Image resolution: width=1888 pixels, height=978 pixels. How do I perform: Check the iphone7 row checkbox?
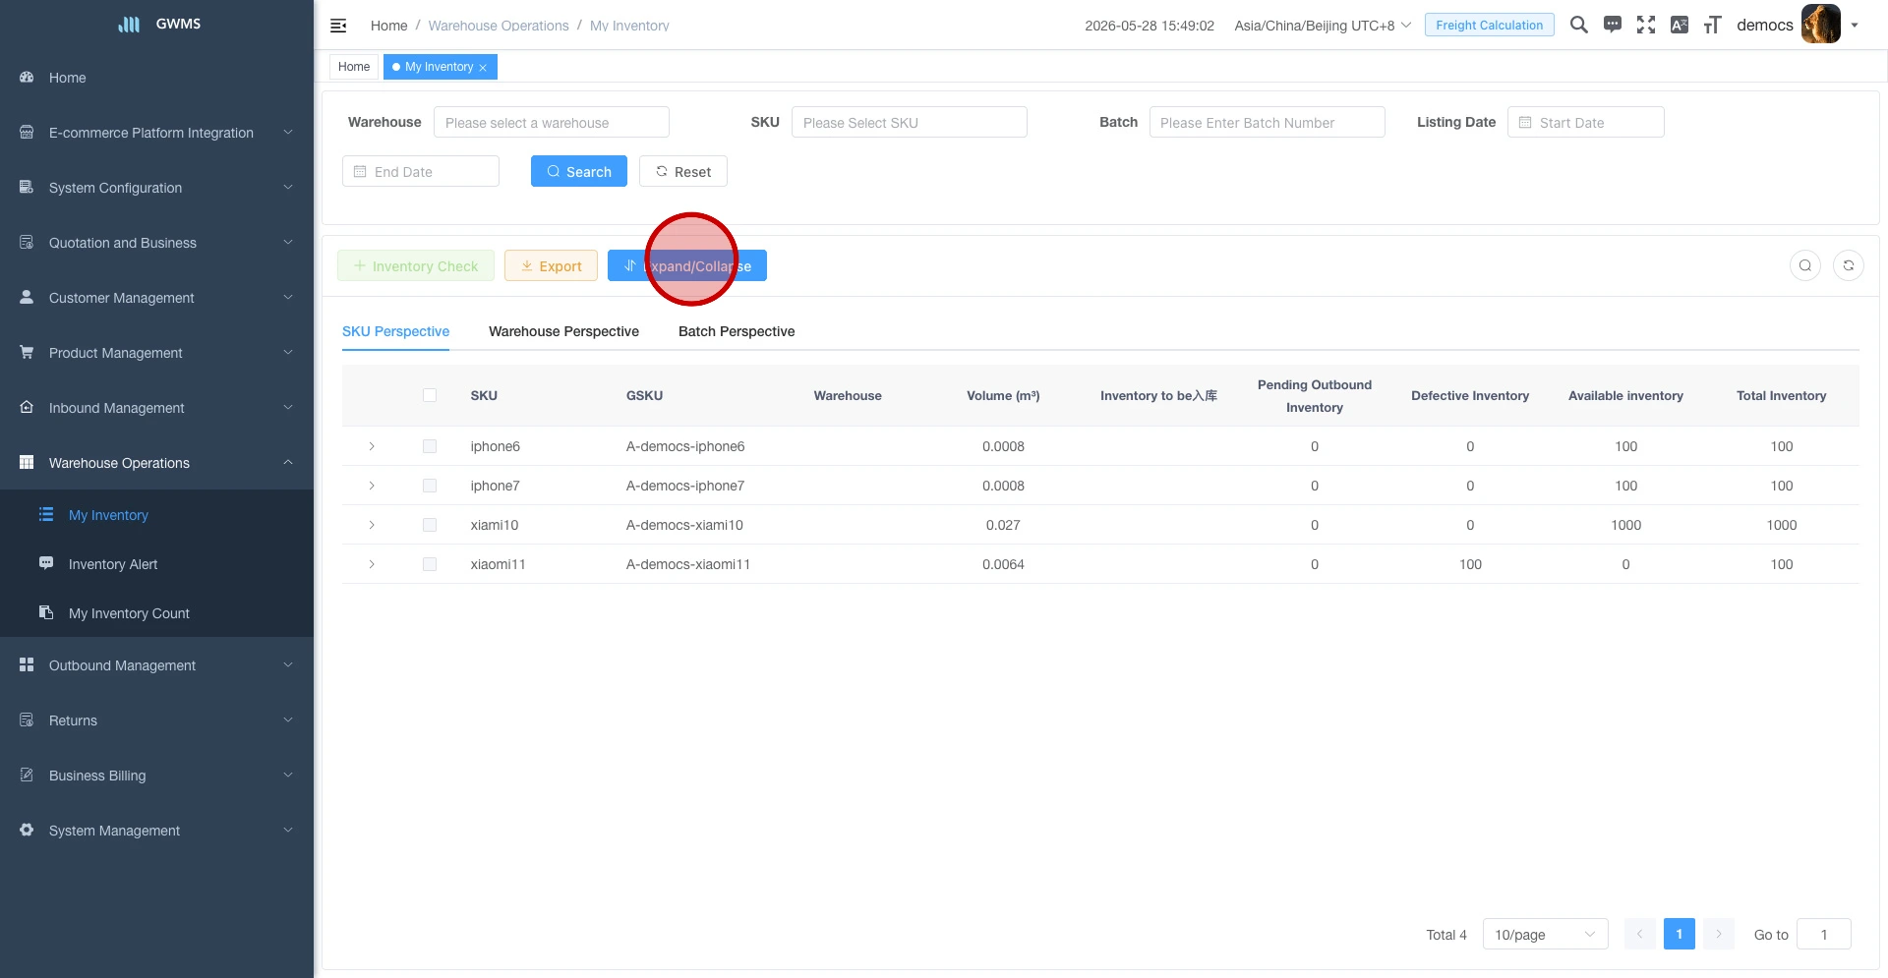click(x=430, y=486)
